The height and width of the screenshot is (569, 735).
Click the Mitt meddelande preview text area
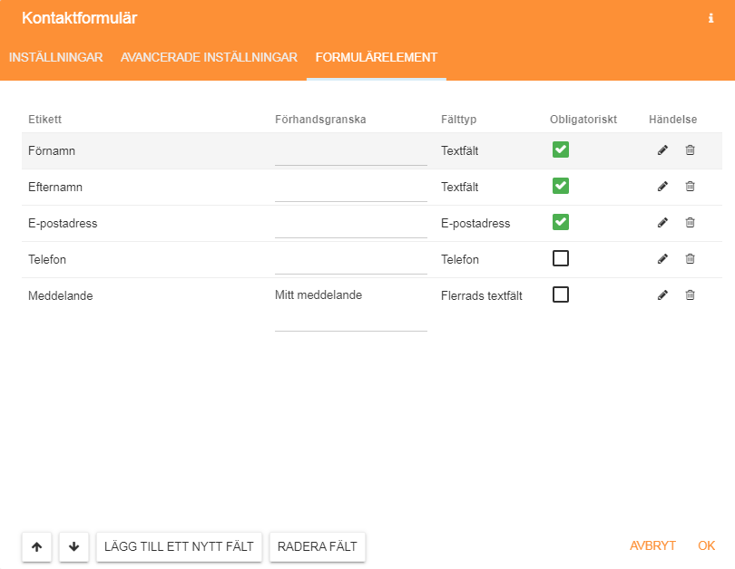click(350, 309)
